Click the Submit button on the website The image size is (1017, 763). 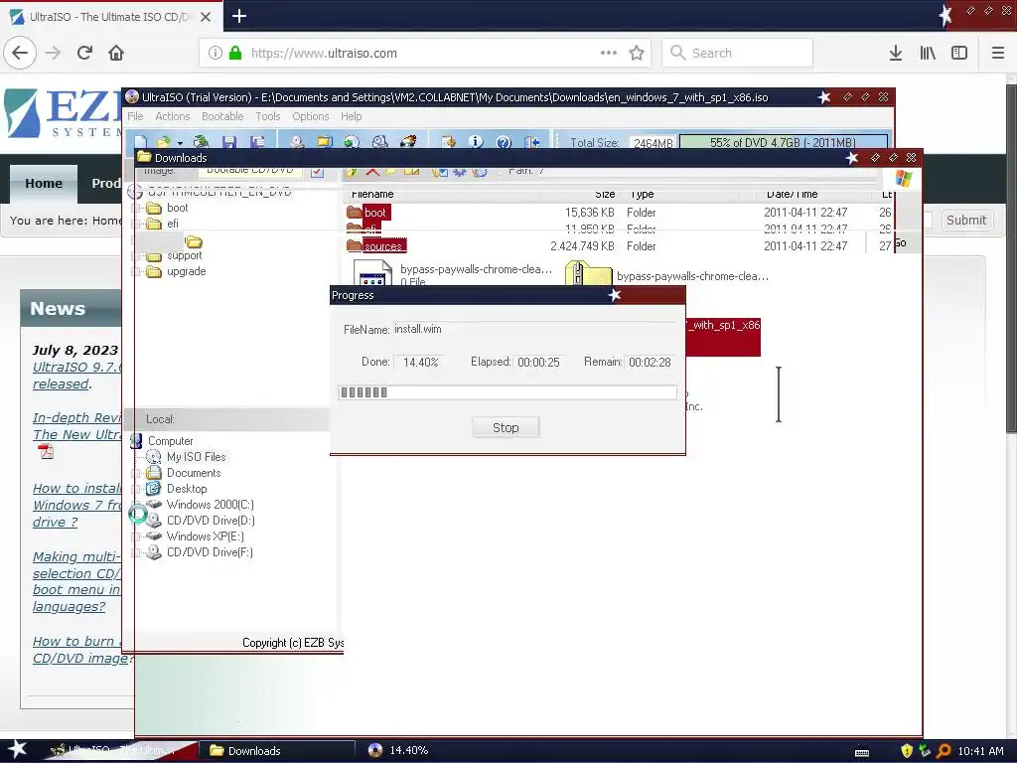click(965, 220)
